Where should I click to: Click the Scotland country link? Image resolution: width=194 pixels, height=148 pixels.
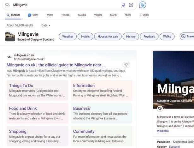[x=174, y=147]
